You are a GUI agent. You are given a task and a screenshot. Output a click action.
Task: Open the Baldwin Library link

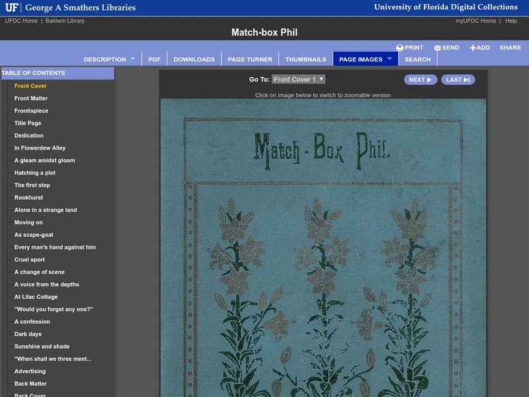(65, 21)
